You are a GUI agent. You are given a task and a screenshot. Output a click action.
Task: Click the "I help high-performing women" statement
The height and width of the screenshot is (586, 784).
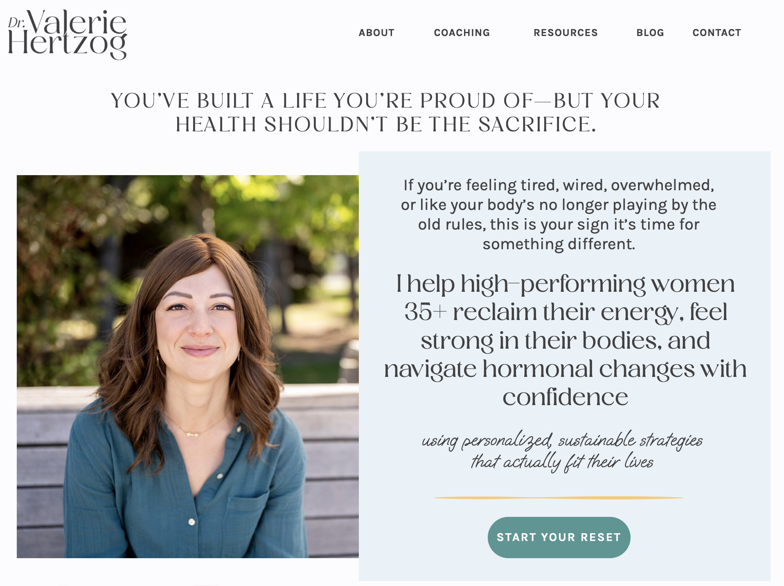coord(565,340)
